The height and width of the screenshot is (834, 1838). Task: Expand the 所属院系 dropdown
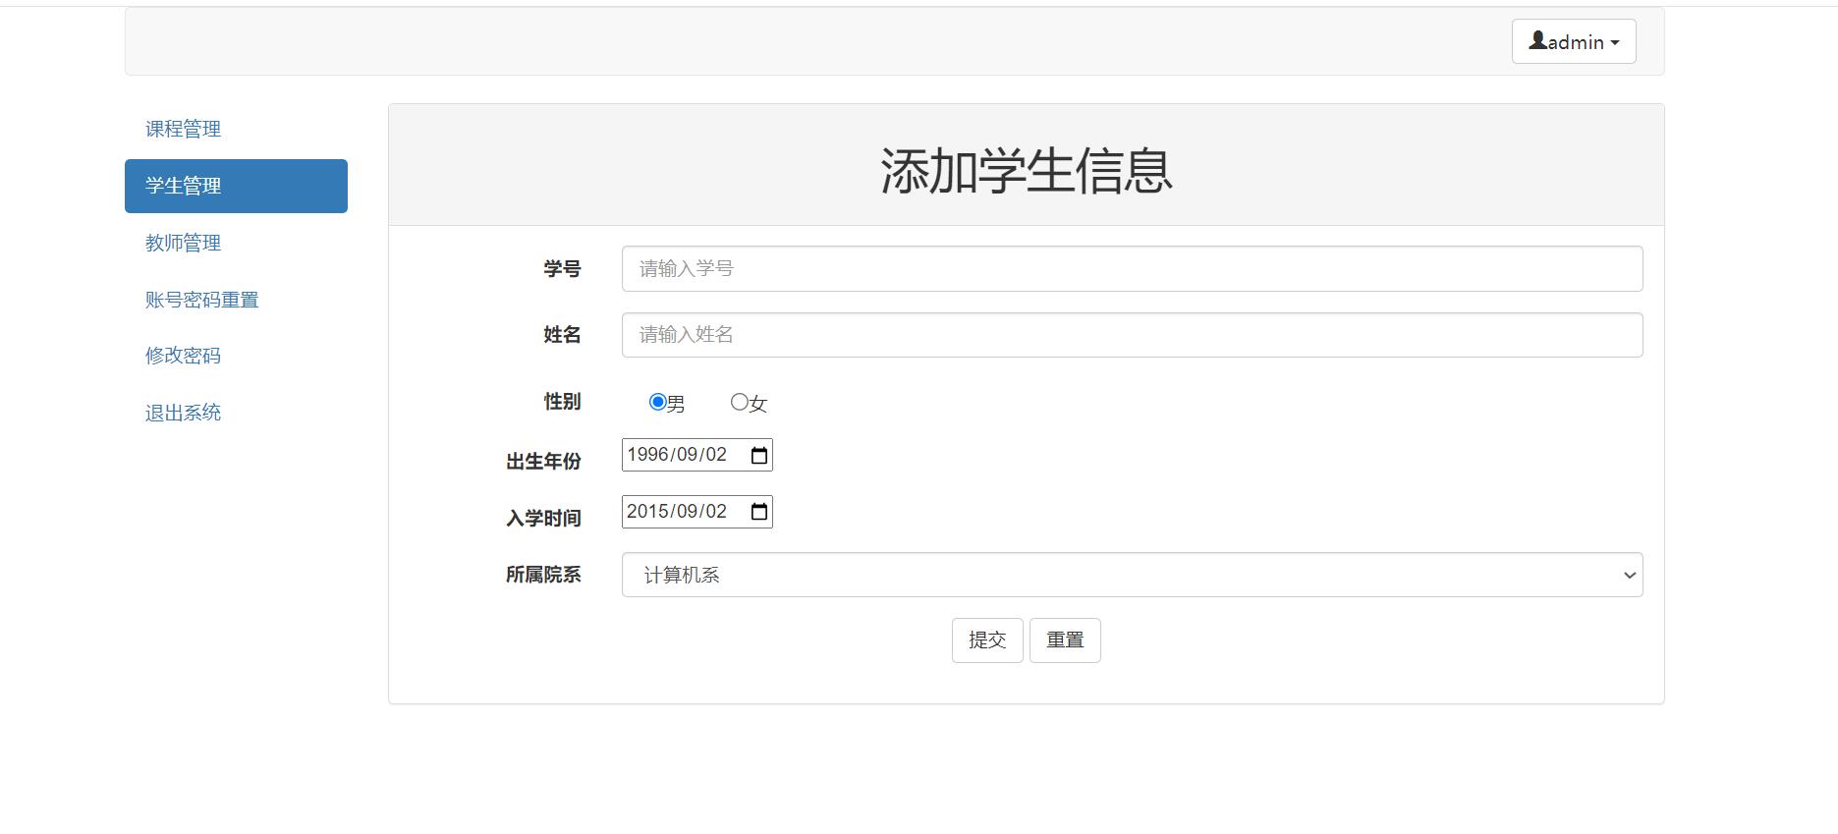(x=1132, y=575)
